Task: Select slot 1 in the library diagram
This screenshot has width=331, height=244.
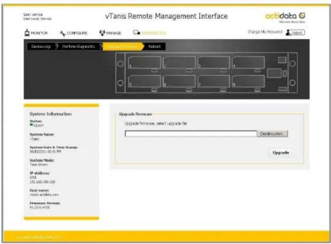Action: (x=144, y=63)
